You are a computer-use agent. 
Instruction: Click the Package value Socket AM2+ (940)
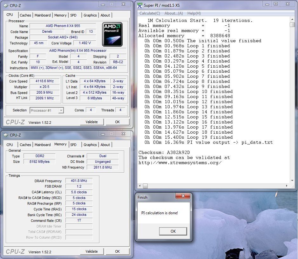[63, 37]
